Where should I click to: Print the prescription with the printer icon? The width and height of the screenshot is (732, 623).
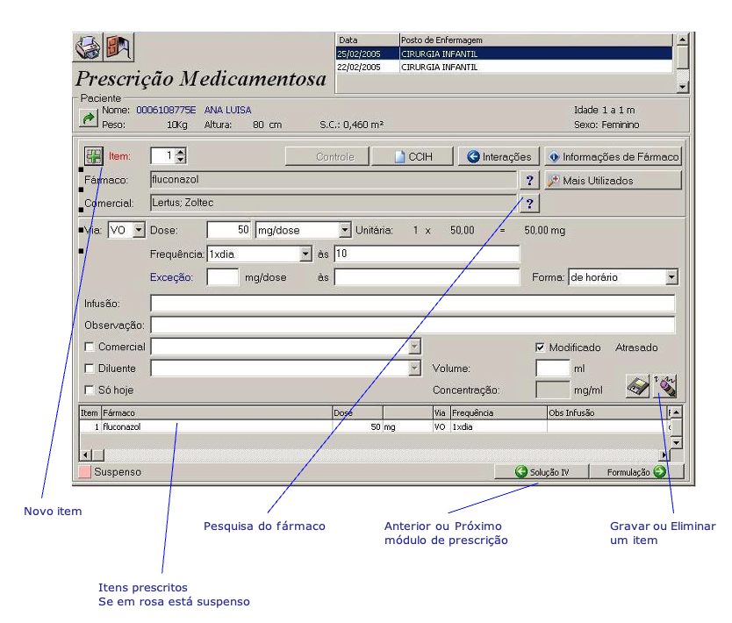[x=88, y=47]
